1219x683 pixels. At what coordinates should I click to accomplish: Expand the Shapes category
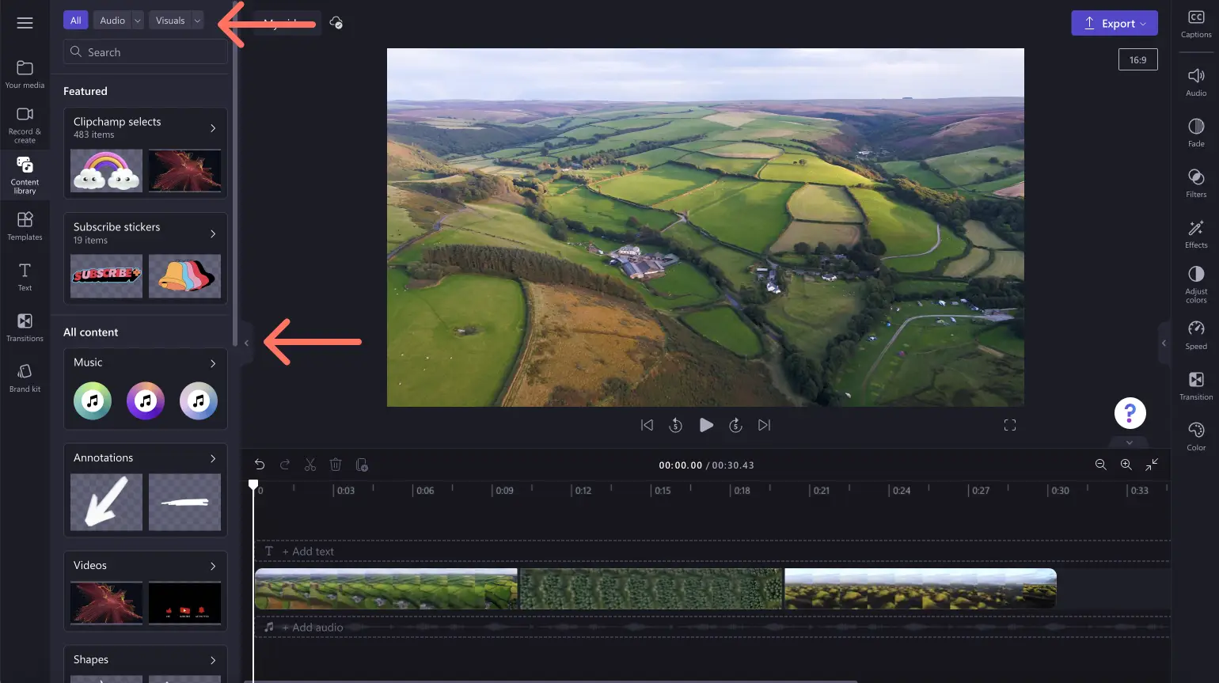[x=213, y=660]
